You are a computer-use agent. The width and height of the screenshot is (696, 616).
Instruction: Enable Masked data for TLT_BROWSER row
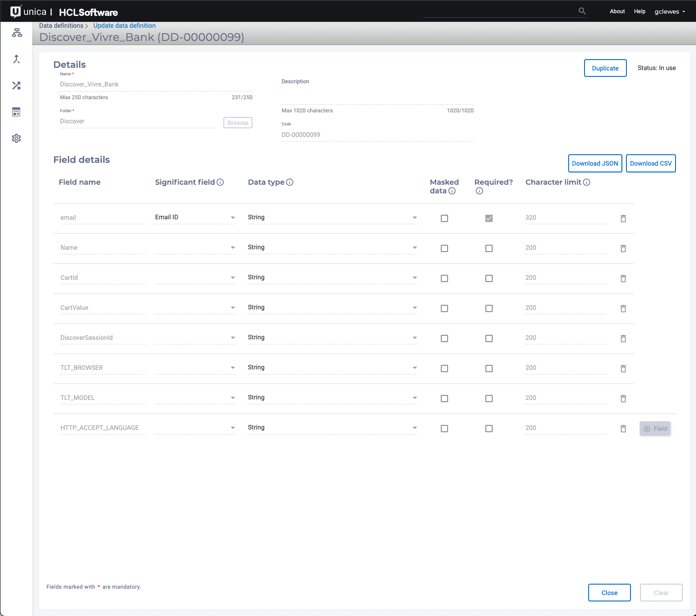coord(444,369)
